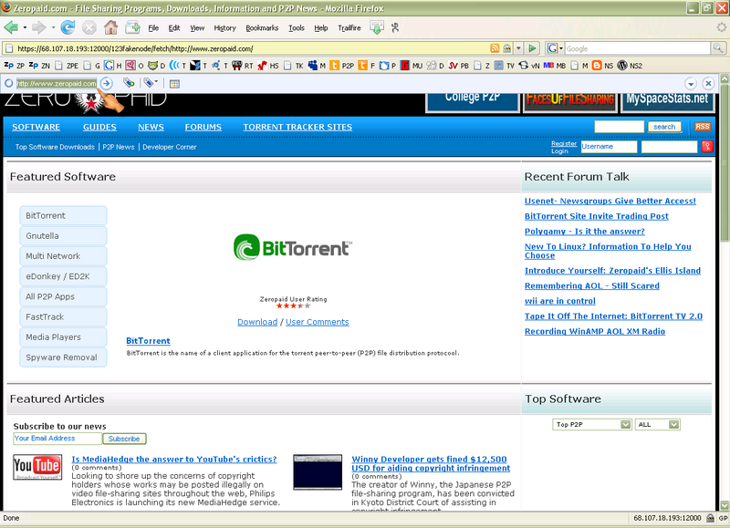Click the BitTorrent Download link
Viewport: 730px width, 528px height.
tap(257, 322)
